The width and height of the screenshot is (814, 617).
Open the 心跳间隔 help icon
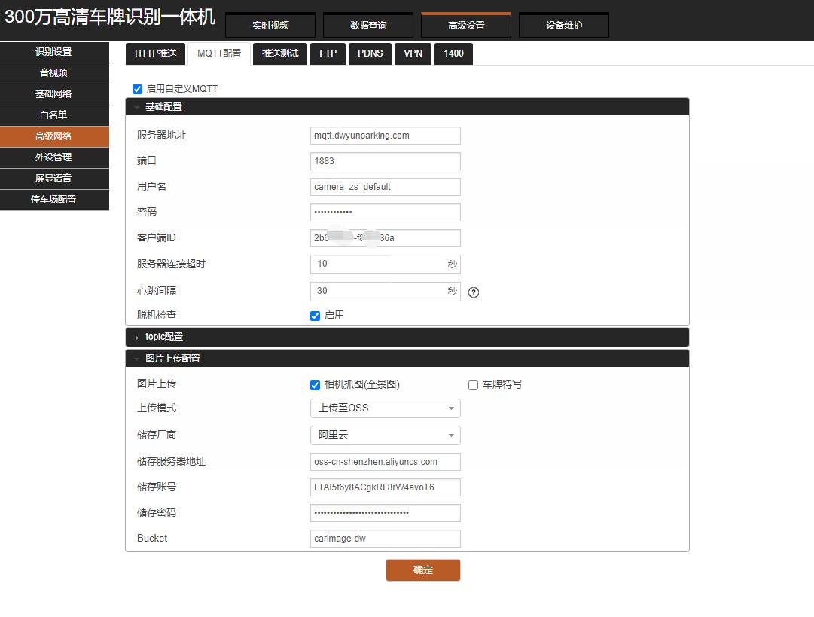pyautogui.click(x=473, y=292)
